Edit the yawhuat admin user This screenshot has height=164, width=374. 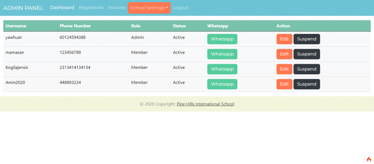point(284,39)
